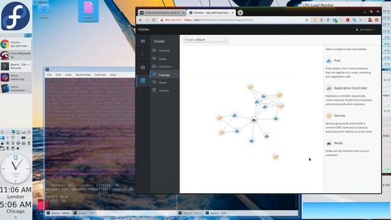Image resolution: width=391 pixels, height=220 pixels.
Task: Click the second icon in the Cockpit left sidebar
Action: [x=142, y=54]
